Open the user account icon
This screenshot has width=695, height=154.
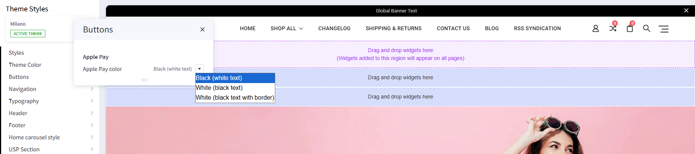(x=595, y=29)
